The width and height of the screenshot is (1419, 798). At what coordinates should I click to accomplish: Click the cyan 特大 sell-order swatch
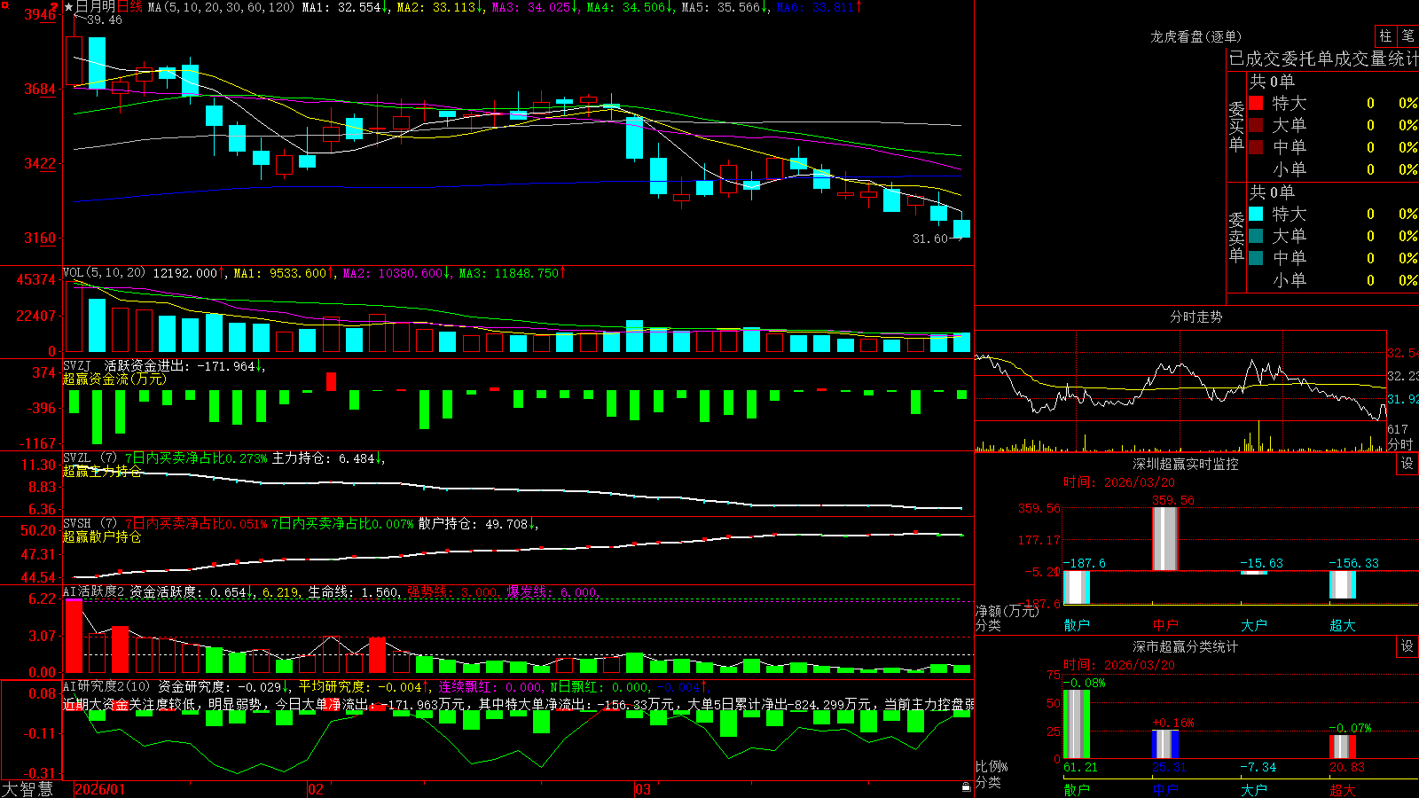[x=1256, y=214]
